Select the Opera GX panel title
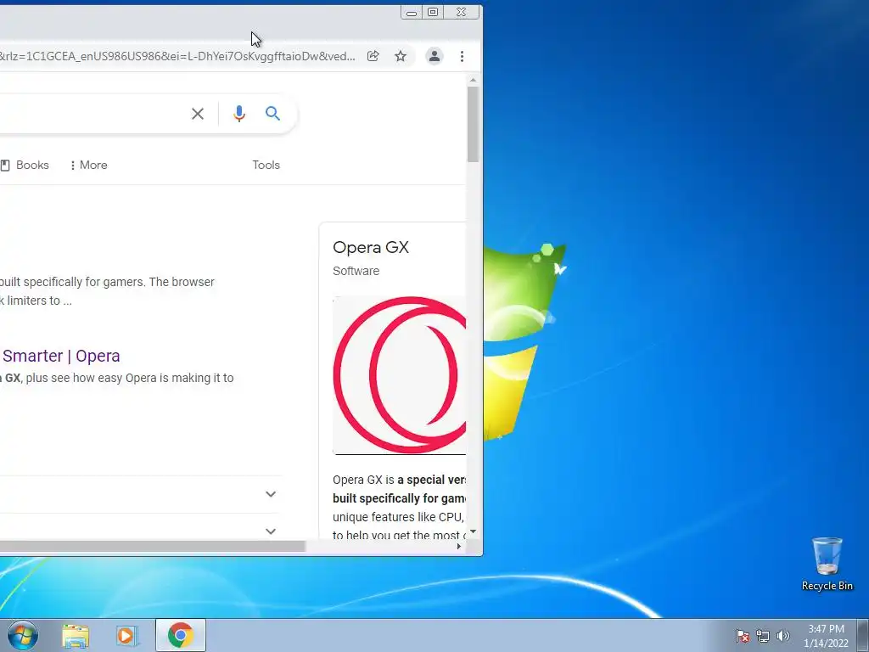869x652 pixels. [371, 247]
